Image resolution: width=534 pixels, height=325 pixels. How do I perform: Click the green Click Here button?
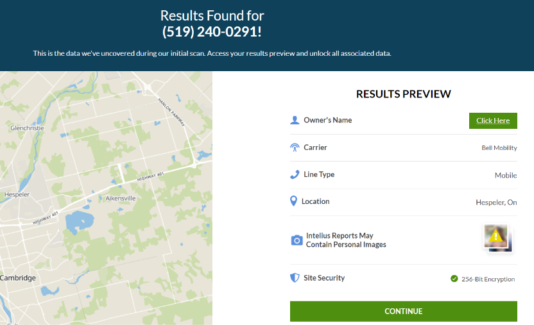(493, 121)
